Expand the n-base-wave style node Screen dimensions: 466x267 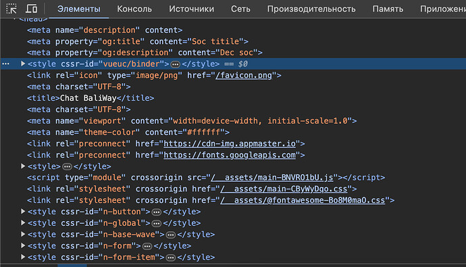pyautogui.click(x=22, y=235)
